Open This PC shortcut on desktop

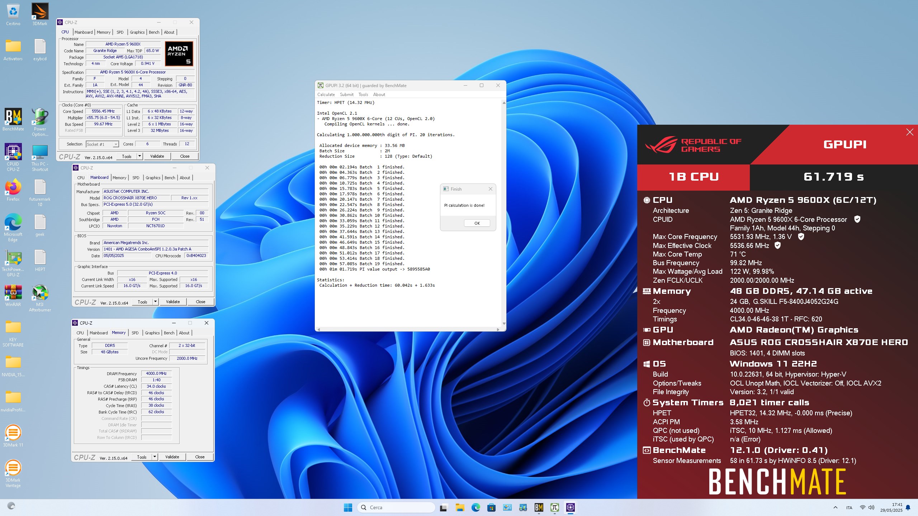coord(40,157)
